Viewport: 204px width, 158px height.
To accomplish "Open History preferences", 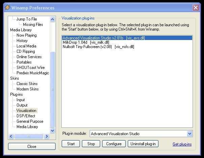I will tap(22, 41).
